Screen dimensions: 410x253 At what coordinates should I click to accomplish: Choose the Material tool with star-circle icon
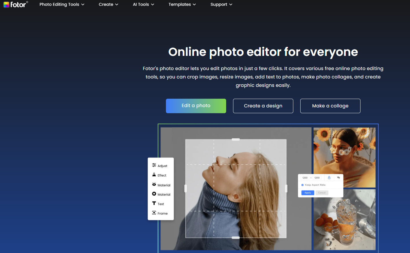pos(161,194)
